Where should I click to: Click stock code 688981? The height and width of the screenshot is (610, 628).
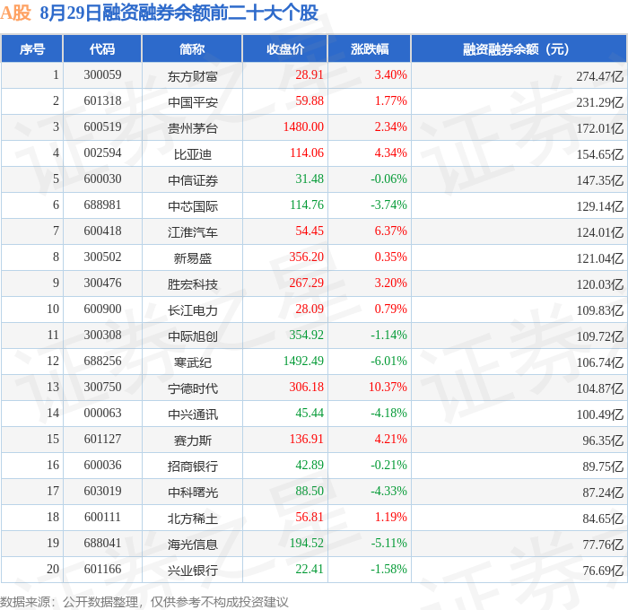tap(102, 205)
